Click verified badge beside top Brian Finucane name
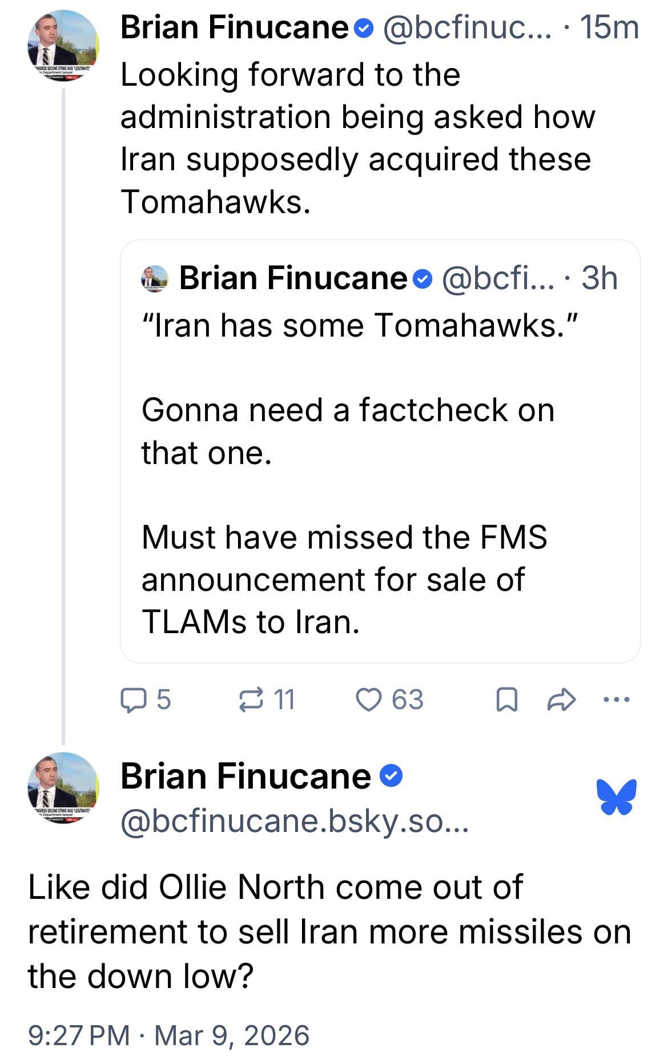 [x=364, y=27]
